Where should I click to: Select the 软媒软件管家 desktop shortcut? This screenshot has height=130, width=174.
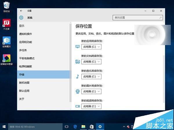pyautogui.click(x=7, y=60)
